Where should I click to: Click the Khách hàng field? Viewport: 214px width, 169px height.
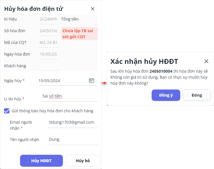pyautogui.click(x=48, y=66)
